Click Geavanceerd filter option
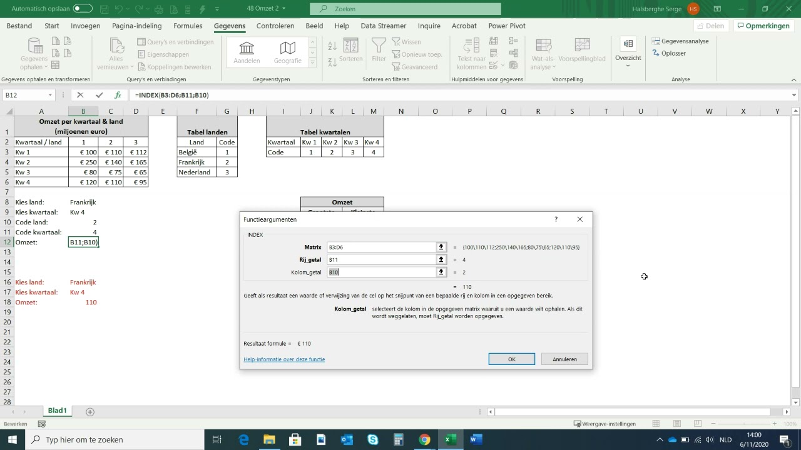 click(x=415, y=67)
